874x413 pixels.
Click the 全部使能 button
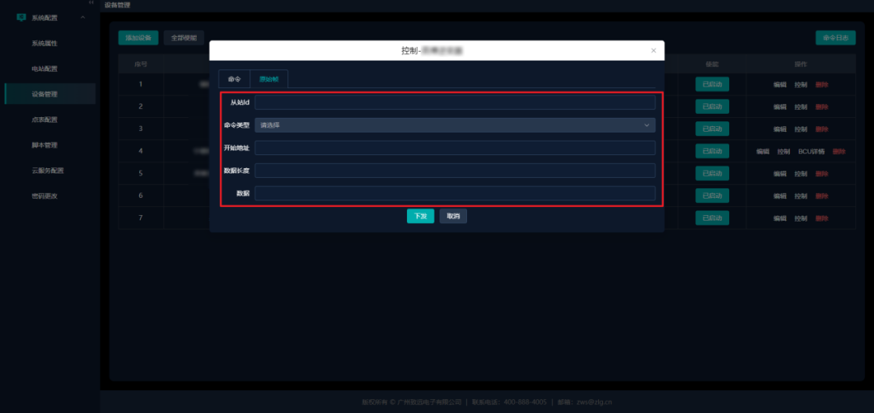click(184, 38)
